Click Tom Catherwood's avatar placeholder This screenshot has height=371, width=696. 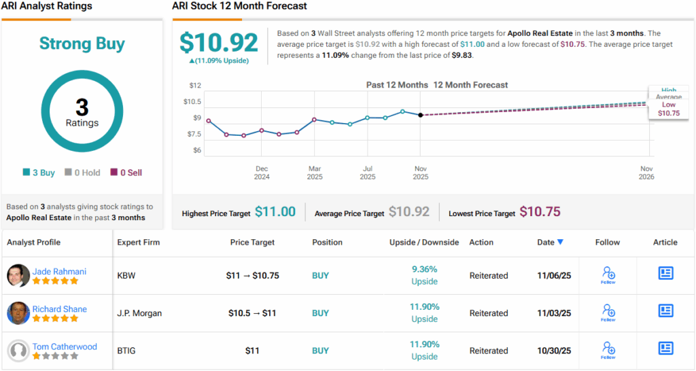click(x=18, y=350)
